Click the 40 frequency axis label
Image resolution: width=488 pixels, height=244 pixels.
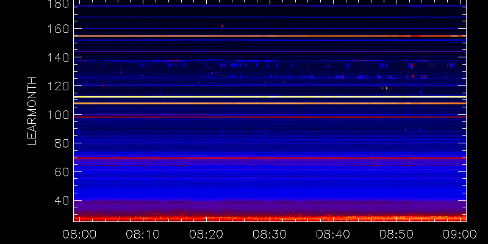click(x=62, y=201)
